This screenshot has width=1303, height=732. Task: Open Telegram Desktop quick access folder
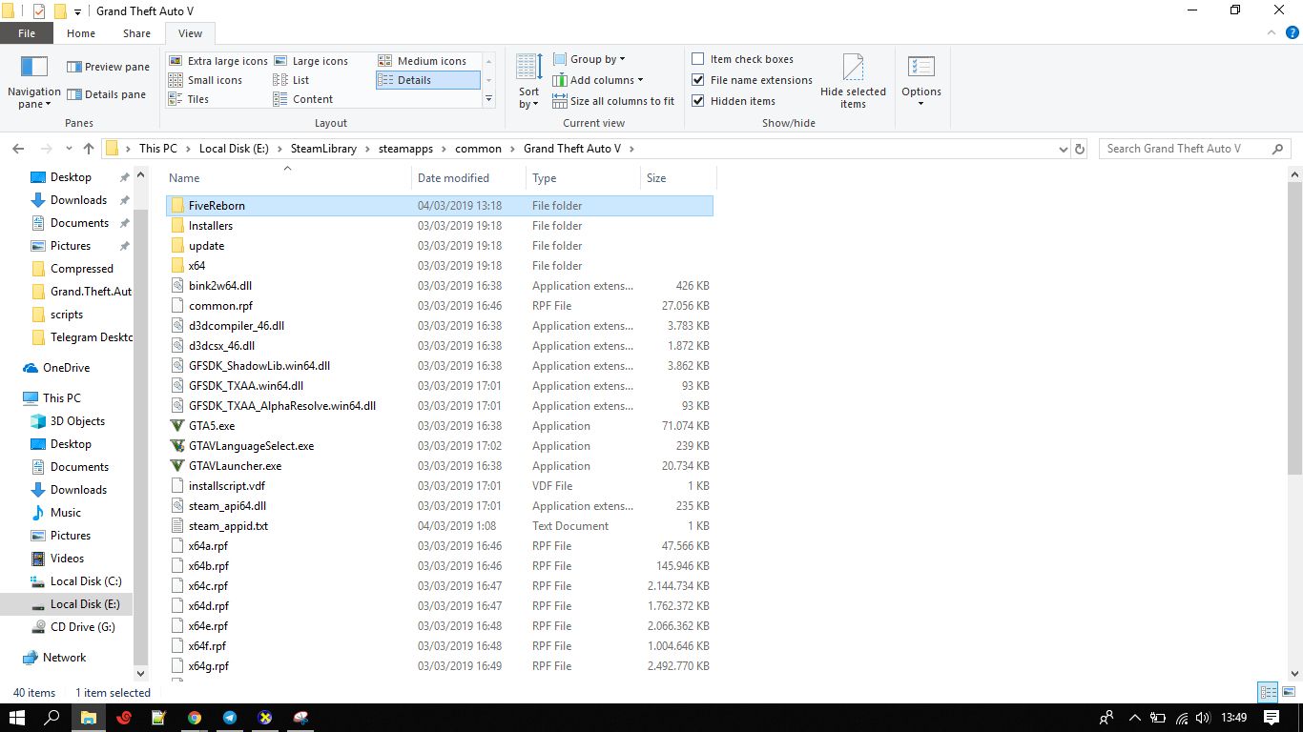coord(92,337)
